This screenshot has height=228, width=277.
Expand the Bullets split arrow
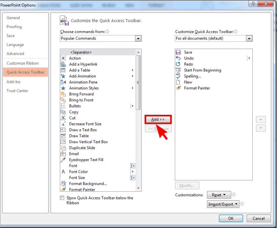tap(132, 106)
